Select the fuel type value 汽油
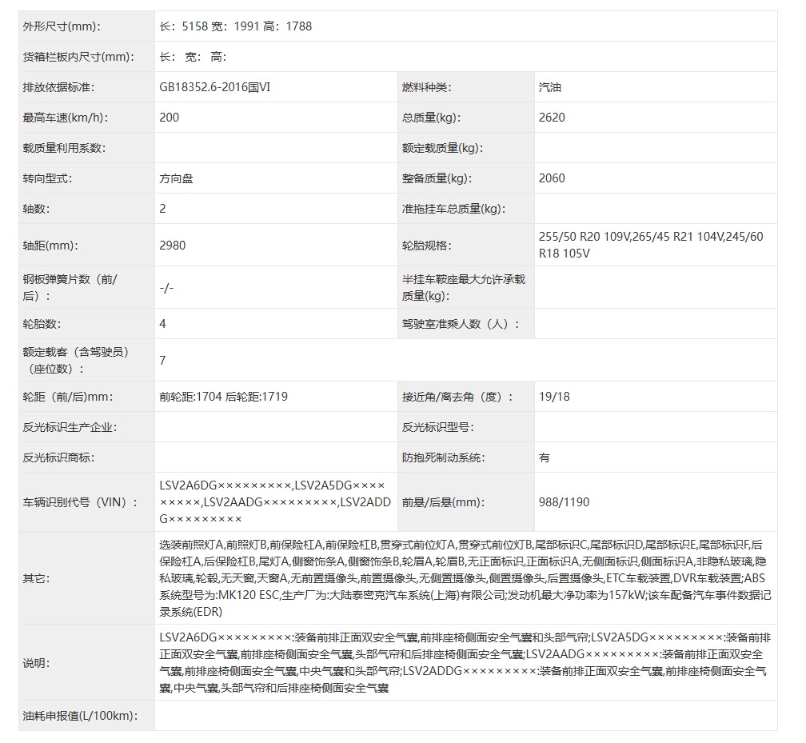Viewport: 806px width, 743px height. point(550,87)
